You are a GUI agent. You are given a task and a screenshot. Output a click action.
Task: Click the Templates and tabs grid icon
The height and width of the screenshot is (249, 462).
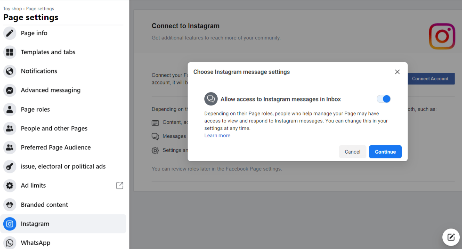tap(10, 52)
